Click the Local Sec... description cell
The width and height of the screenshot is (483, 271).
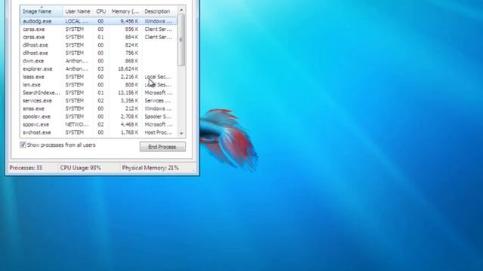158,77
